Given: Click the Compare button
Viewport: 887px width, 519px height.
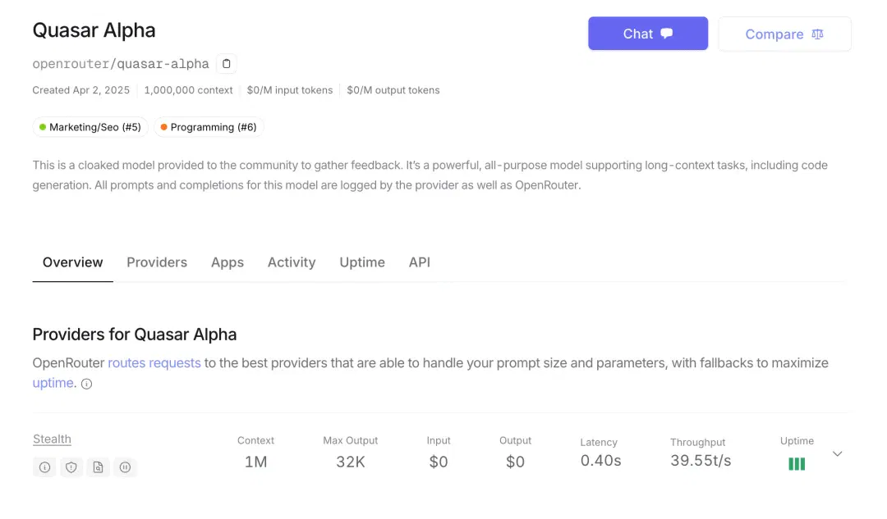Looking at the screenshot, I should coord(784,34).
